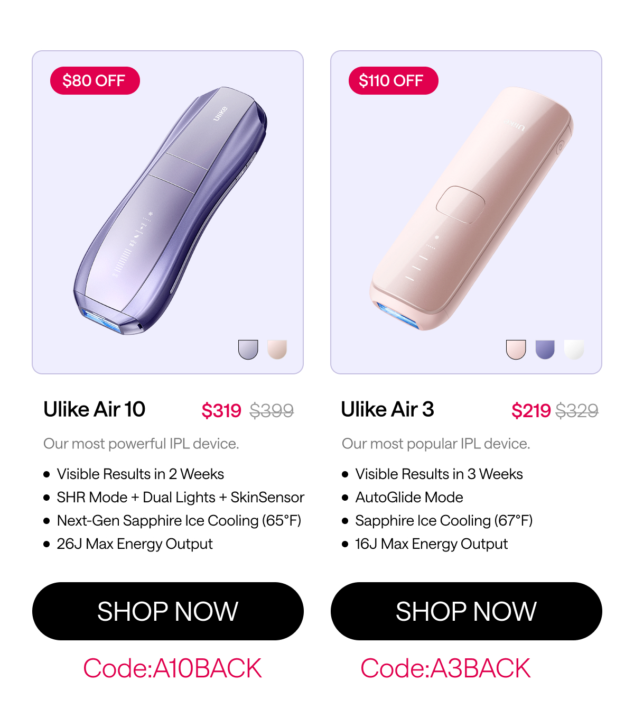Select the lavender swatch for Ulike Air 10
The width and height of the screenshot is (634, 726).
coord(248,350)
